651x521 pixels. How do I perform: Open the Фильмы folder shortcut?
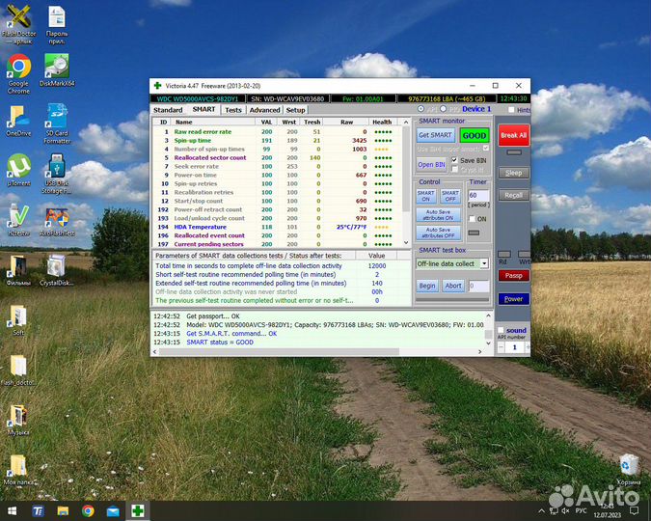tap(18, 270)
